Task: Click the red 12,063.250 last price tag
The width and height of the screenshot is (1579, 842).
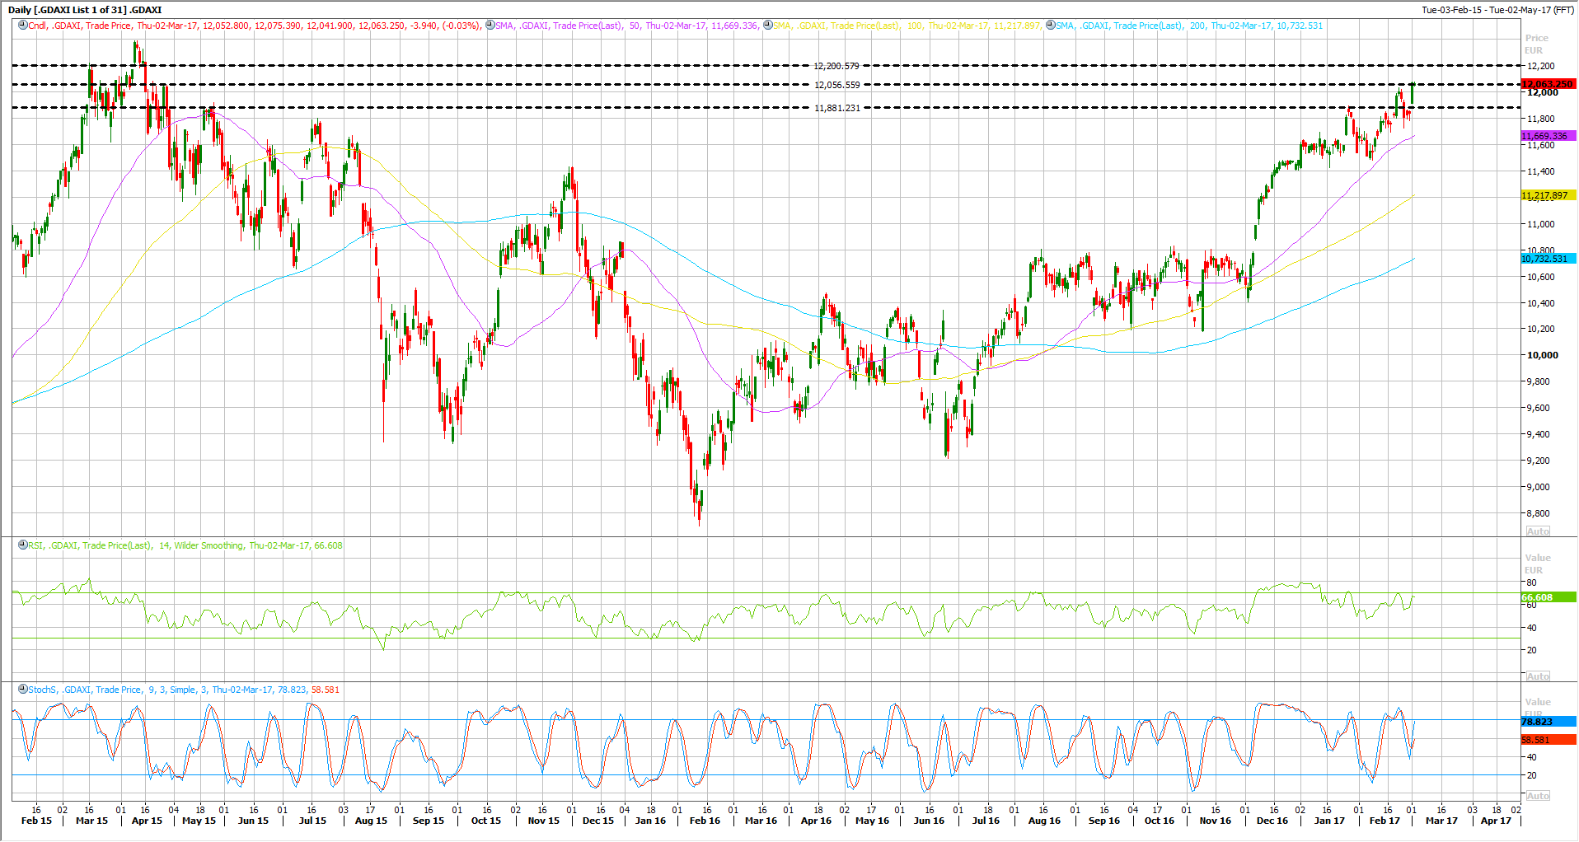Action: [1547, 84]
